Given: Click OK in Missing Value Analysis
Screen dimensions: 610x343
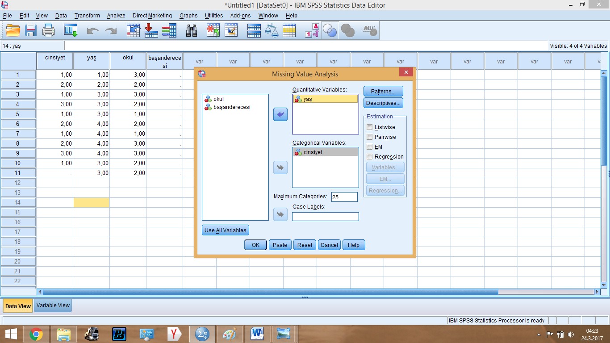Looking at the screenshot, I should tap(255, 245).
